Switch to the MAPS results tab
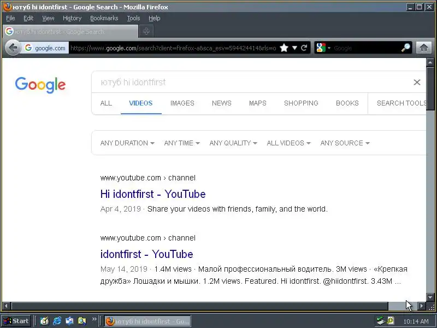This screenshot has height=328, width=437. [x=258, y=103]
